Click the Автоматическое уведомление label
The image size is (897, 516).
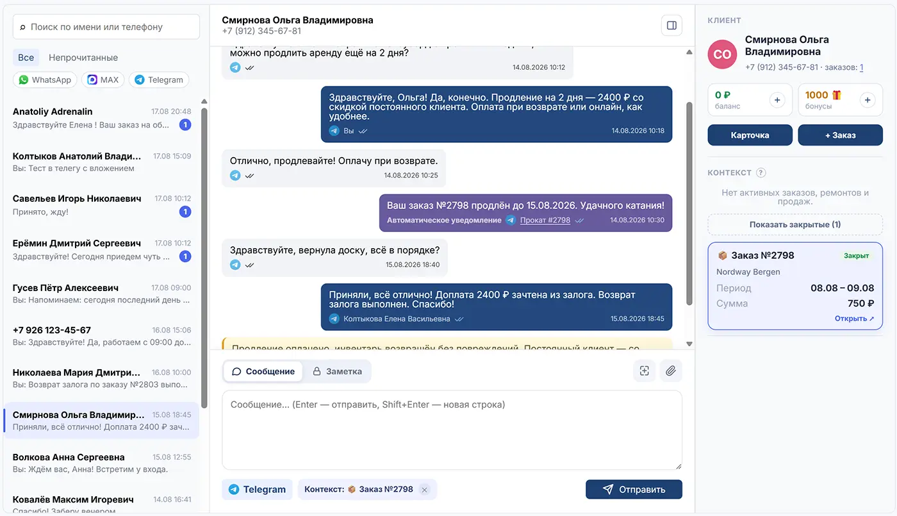tap(444, 220)
